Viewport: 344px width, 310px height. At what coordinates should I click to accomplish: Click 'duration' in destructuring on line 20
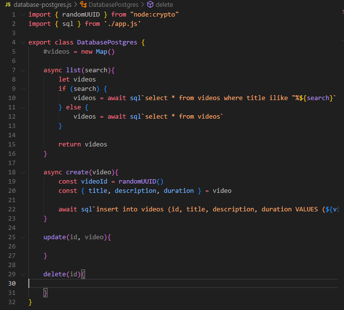(x=178, y=191)
